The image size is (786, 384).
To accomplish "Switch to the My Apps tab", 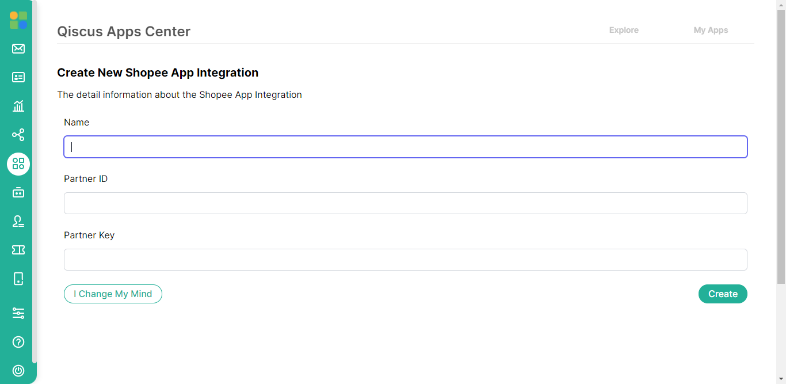I will click(x=711, y=30).
